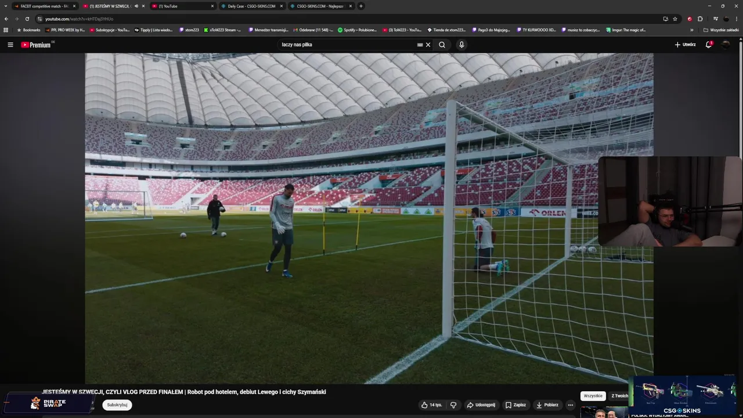Screen dimensions: 743x418
Task: Open the browser extensions puzzle icon
Action: click(x=700, y=19)
